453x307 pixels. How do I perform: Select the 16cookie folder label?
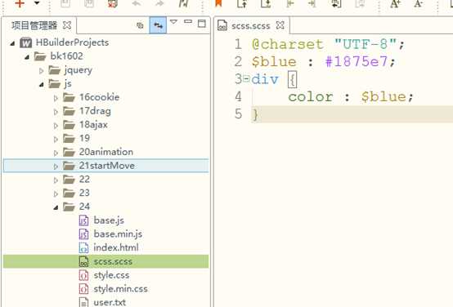pyautogui.click(x=100, y=97)
